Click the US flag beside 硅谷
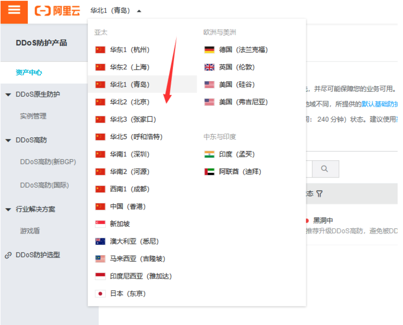Viewport: 403px width, 325px height. [209, 85]
